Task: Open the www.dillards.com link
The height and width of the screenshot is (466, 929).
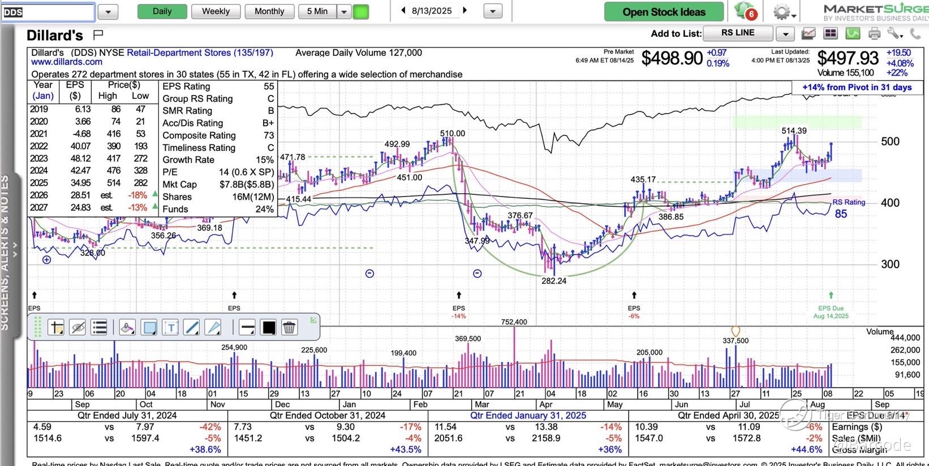Action: (67, 62)
